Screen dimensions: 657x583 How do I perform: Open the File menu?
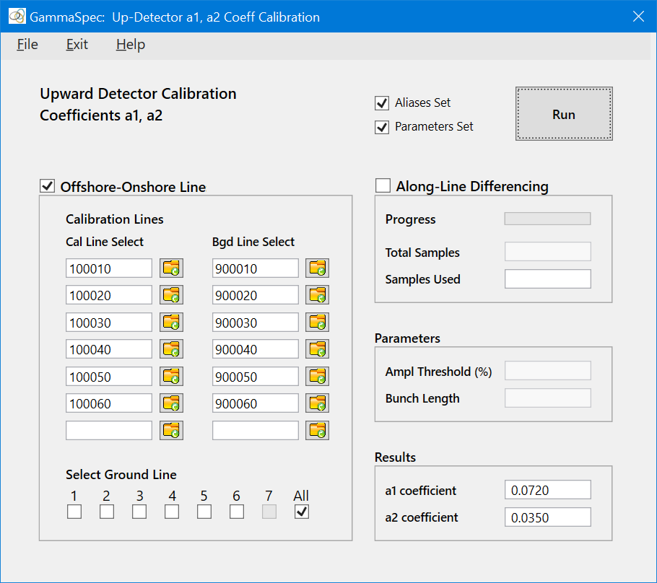[27, 45]
